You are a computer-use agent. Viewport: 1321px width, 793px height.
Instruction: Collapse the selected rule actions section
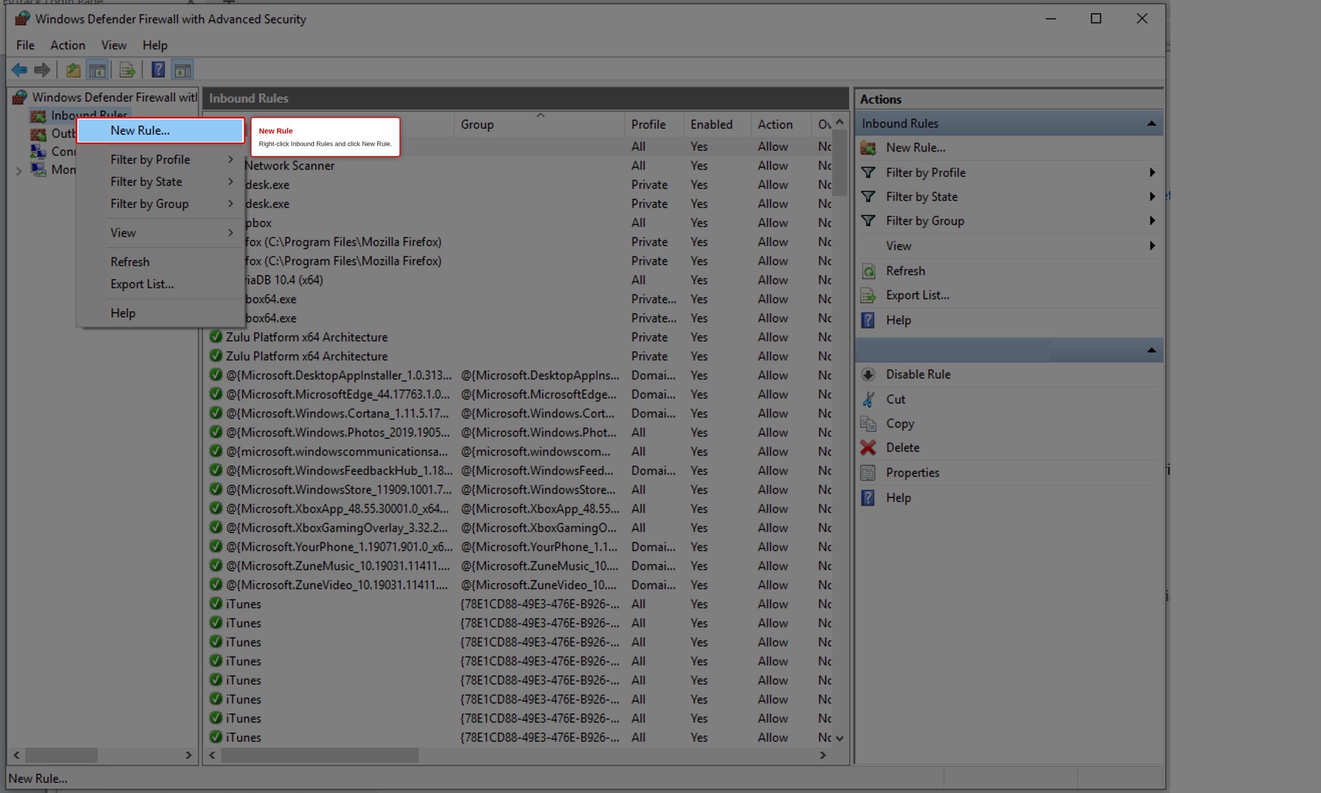pos(1151,350)
